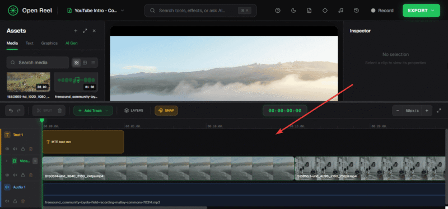Expand the Video track chevron
Screen dimensions: 448x209
point(6,161)
